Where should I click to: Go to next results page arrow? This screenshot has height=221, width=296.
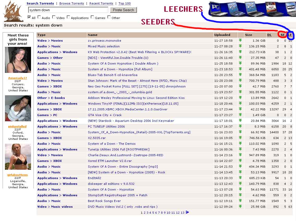187,212
